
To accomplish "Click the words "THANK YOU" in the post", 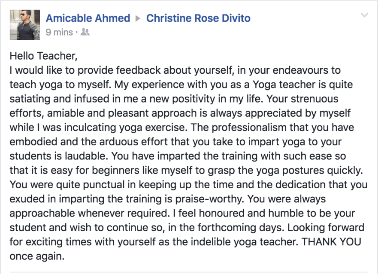I will tap(331, 242).
